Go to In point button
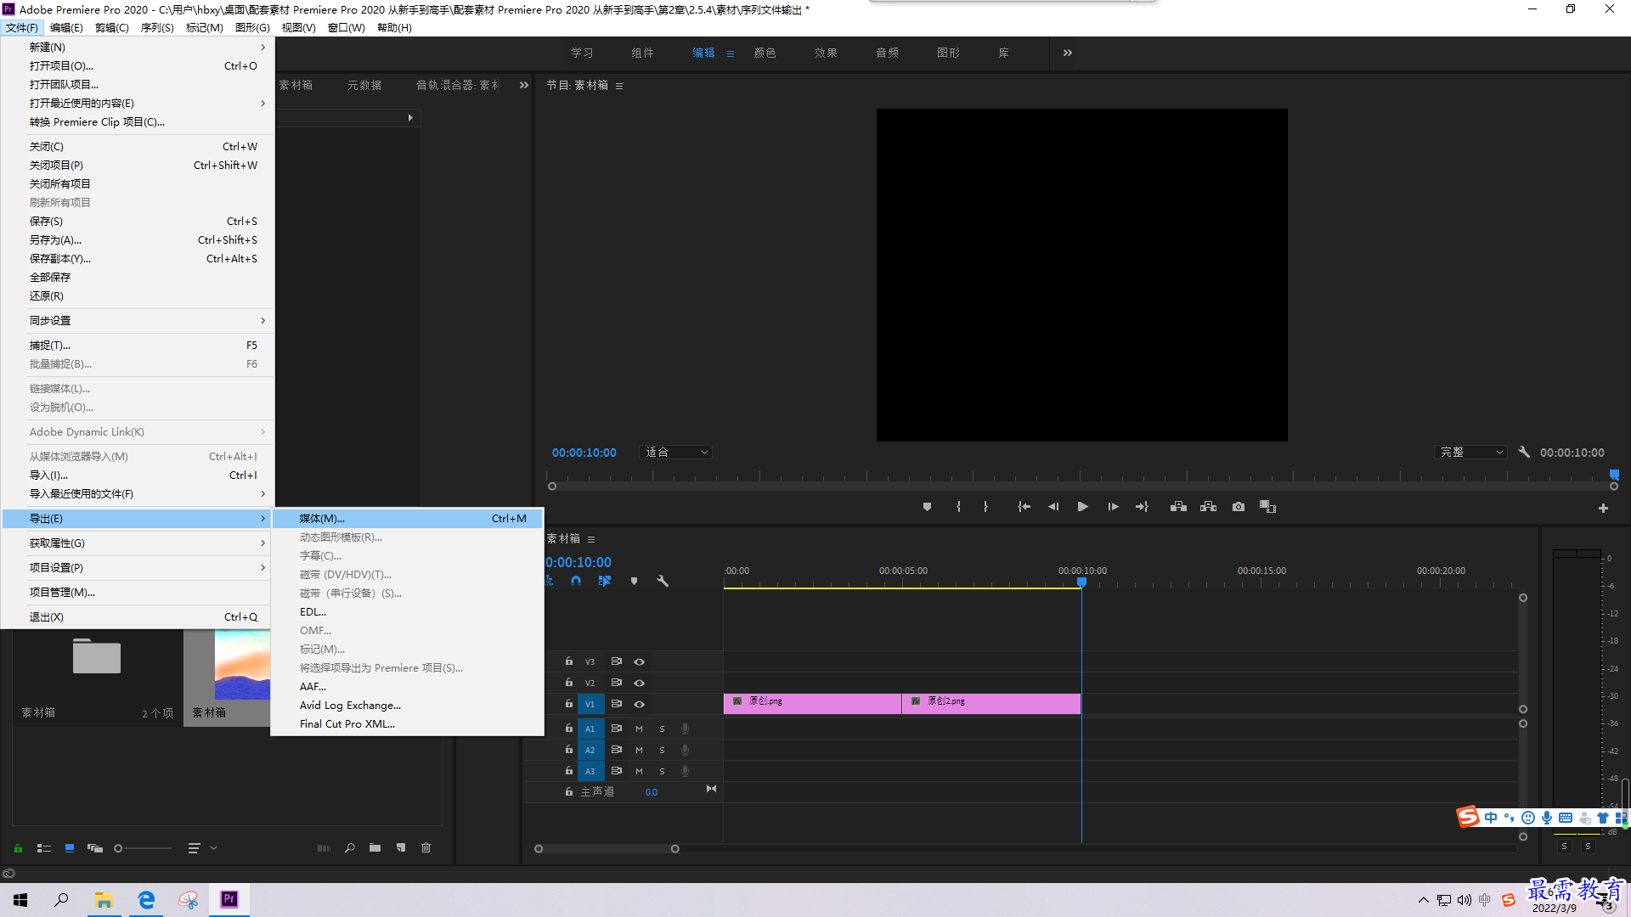The image size is (1631, 917). 1024,507
